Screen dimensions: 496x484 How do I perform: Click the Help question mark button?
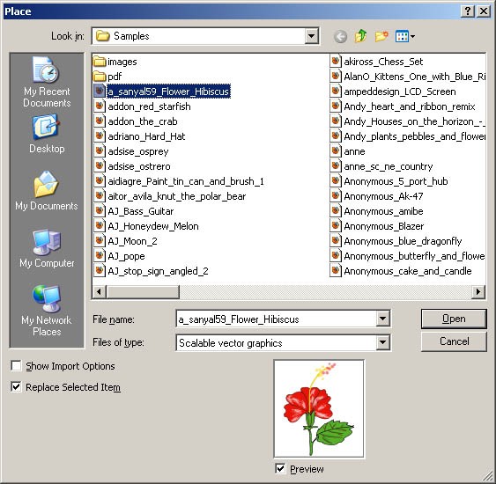pyautogui.click(x=468, y=11)
